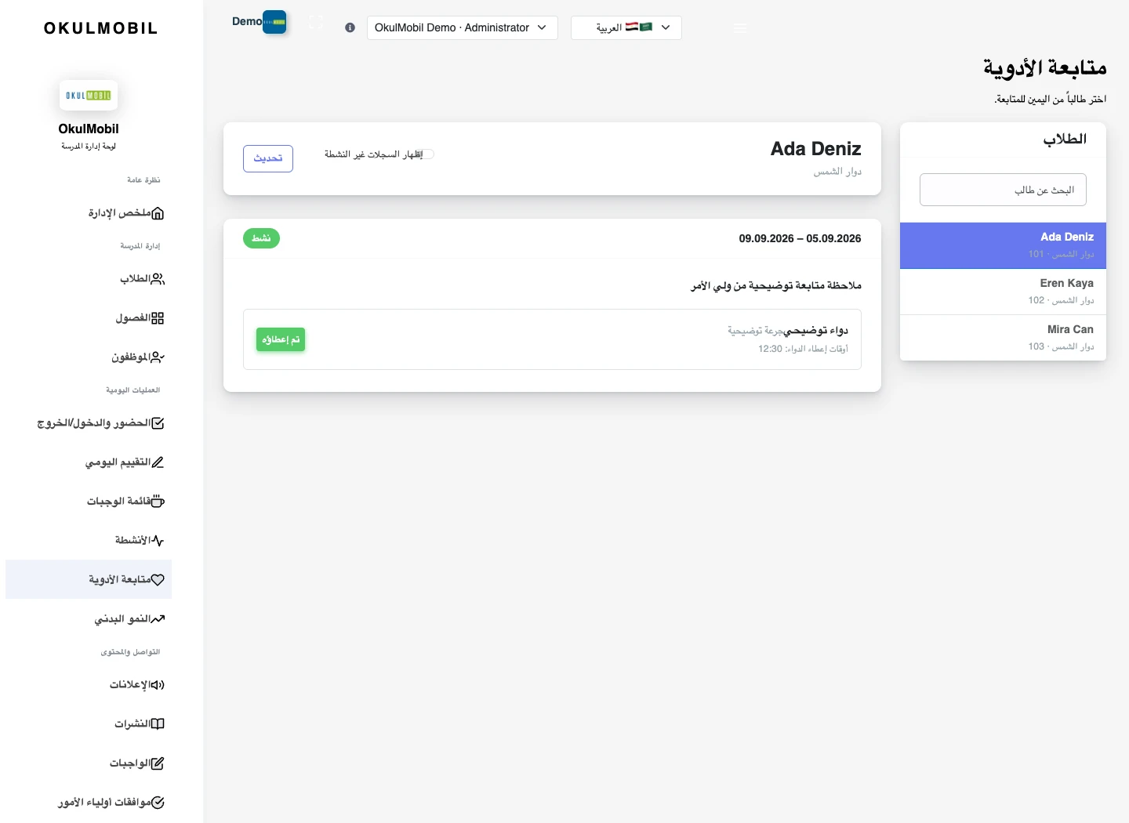Click the parent note text ملاحظة متابعة توضيحية
Viewport: 1129px width, 823px height.
[x=776, y=285]
